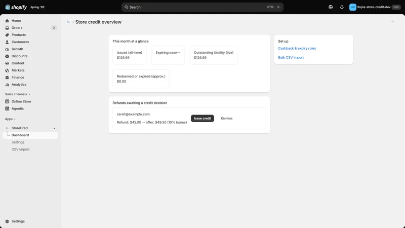Image resolution: width=405 pixels, height=228 pixels.
Task: Click the Agentic channel icon
Action: coord(7,108)
